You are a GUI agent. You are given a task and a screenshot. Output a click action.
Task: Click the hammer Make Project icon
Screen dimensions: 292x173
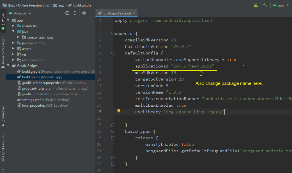tap(265, 5)
